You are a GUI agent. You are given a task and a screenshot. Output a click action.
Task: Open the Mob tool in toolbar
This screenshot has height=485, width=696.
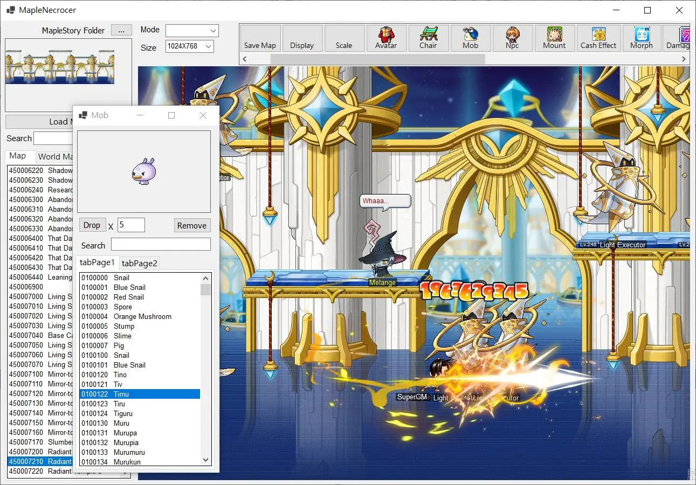click(x=471, y=38)
